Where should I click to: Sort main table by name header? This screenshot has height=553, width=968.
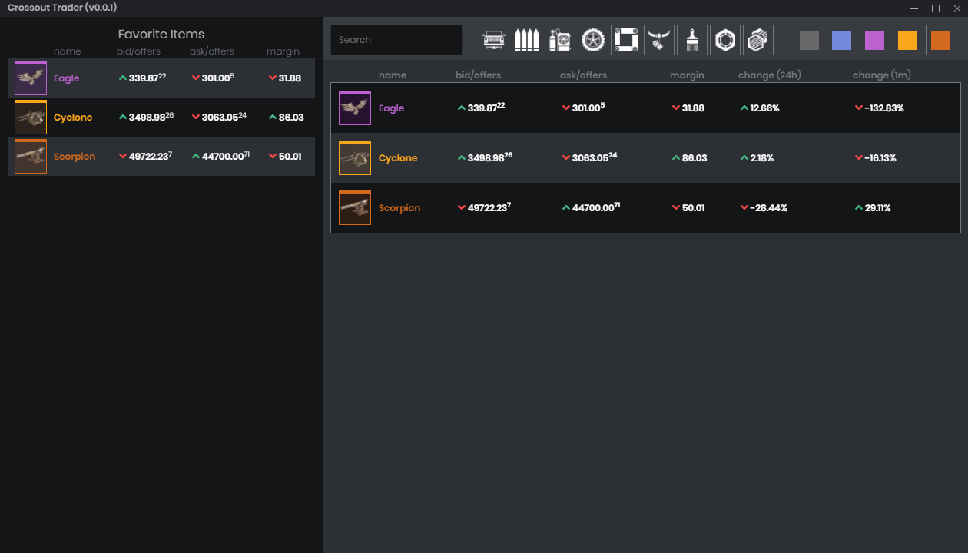point(393,75)
